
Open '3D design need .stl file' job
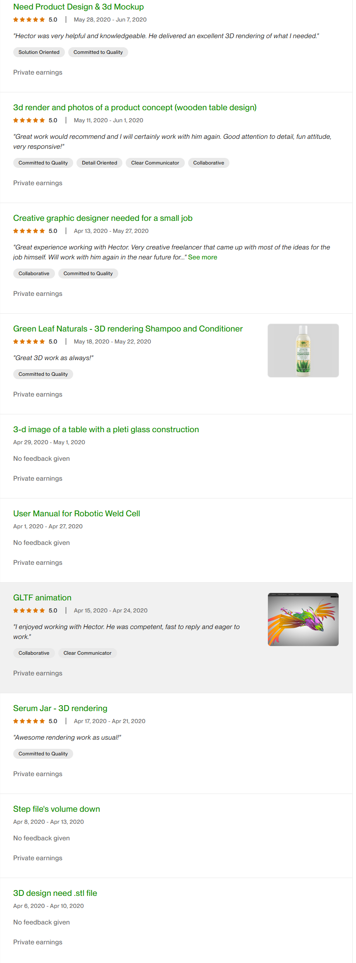click(55, 893)
